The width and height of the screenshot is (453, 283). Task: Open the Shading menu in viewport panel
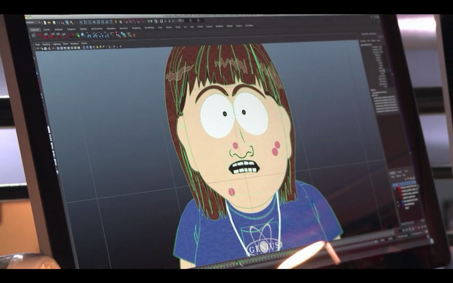[x=46, y=44]
